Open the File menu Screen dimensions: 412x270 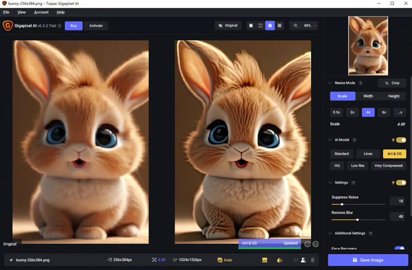click(x=6, y=12)
